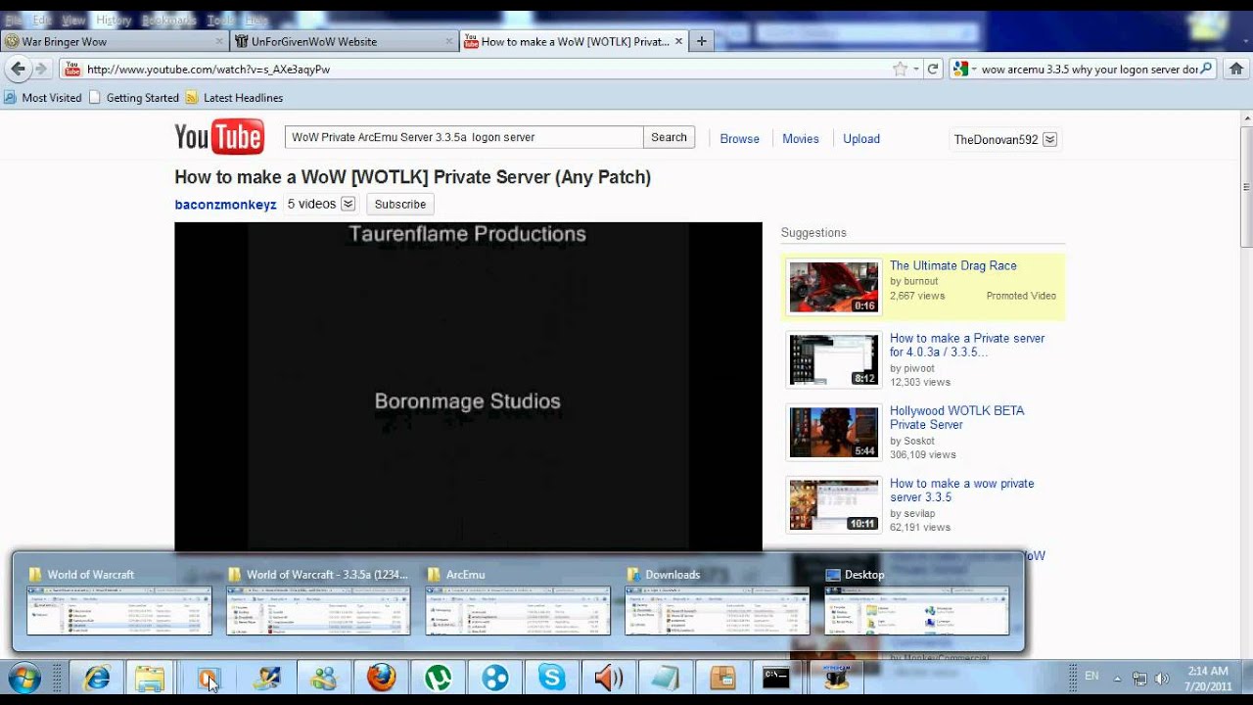Screen dimensions: 1253x705
Task: Click the Firefox back arrow button
Action: (x=18, y=69)
